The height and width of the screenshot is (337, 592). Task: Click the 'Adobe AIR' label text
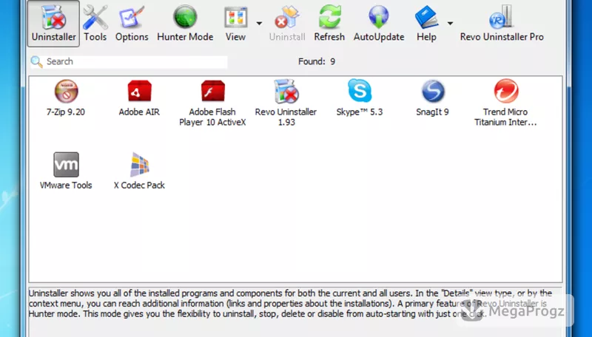tap(139, 112)
